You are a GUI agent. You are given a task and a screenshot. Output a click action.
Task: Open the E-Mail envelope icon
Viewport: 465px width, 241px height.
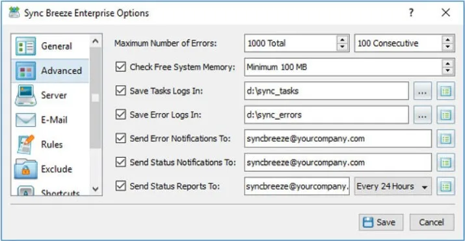click(x=25, y=120)
